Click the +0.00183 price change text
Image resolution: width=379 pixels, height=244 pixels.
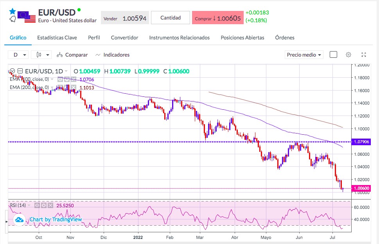point(257,12)
